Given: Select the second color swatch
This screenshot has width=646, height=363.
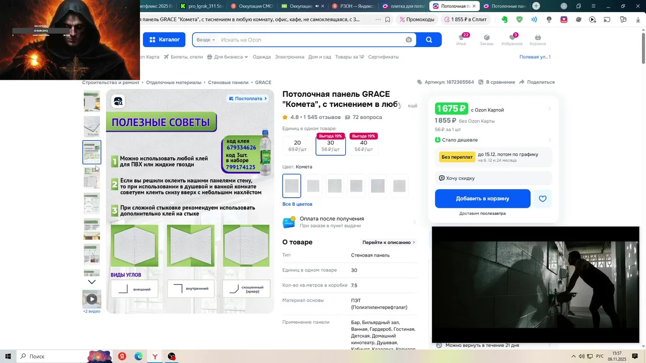Looking at the screenshot, I should pos(313,186).
